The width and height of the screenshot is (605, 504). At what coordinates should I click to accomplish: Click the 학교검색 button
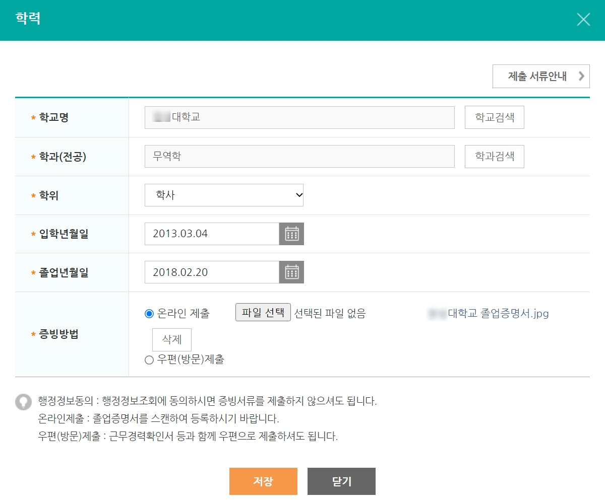[495, 117]
